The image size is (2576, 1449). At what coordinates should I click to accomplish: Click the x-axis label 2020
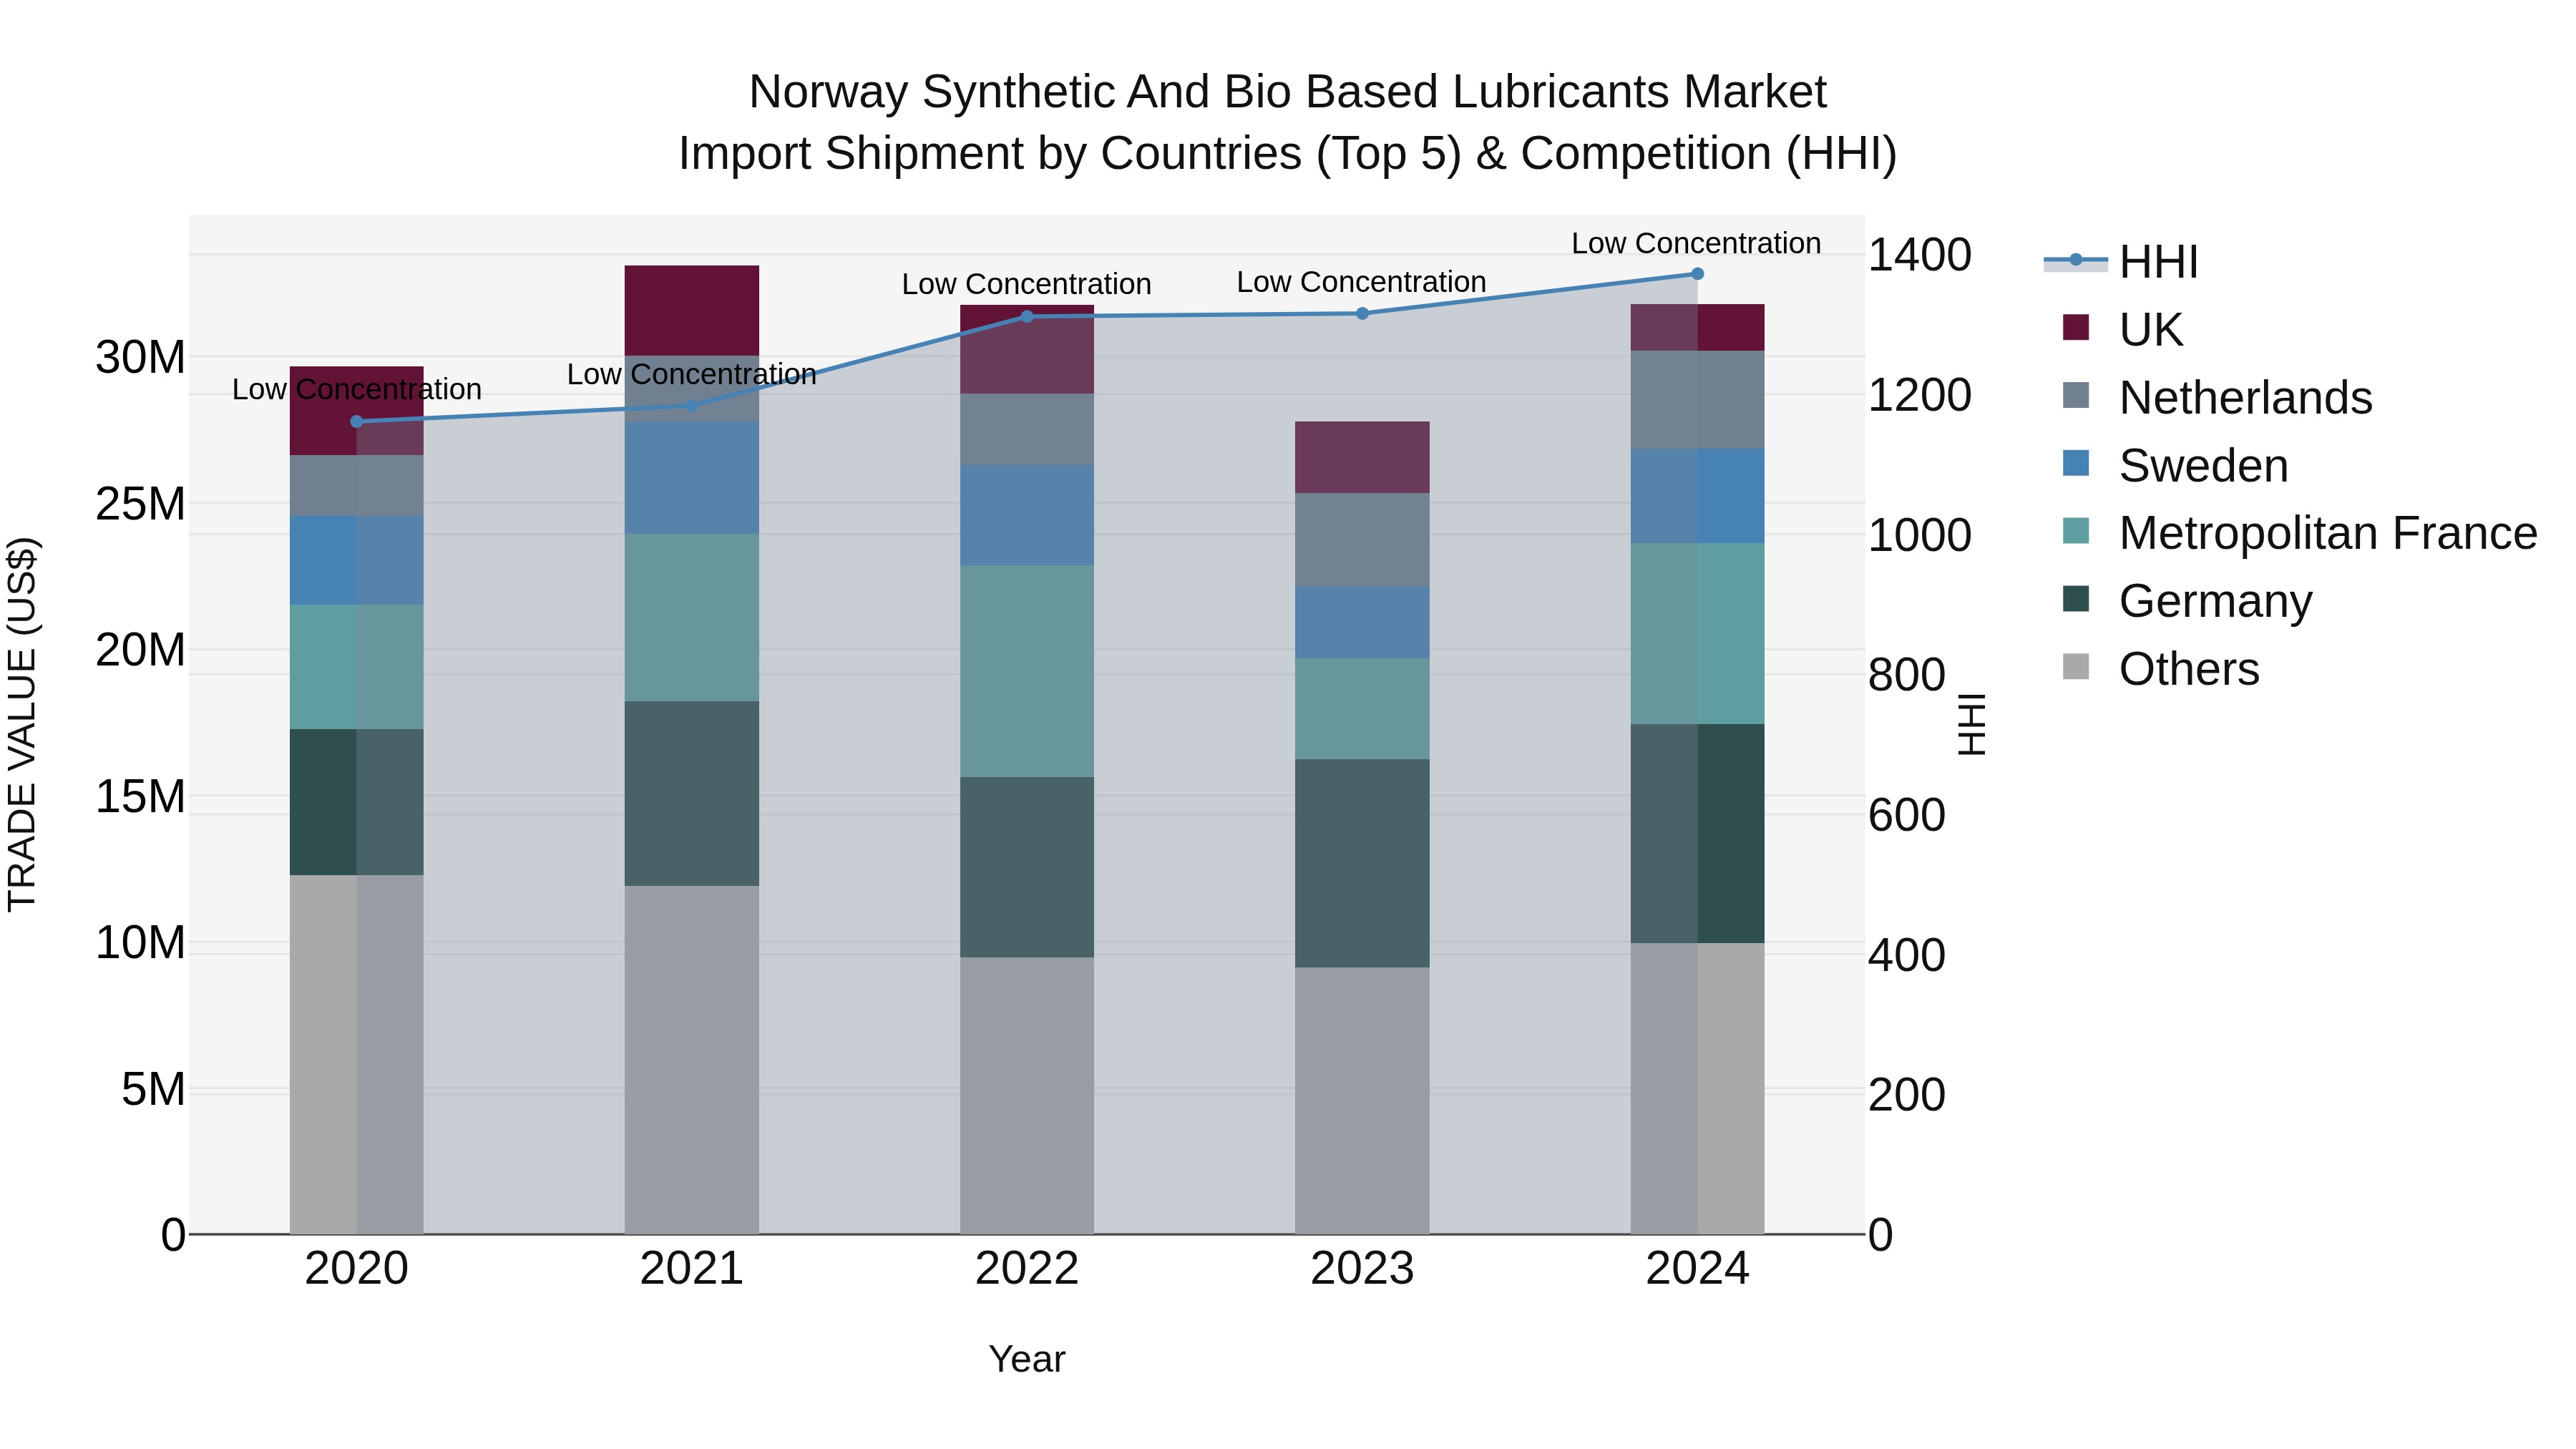point(357,1269)
